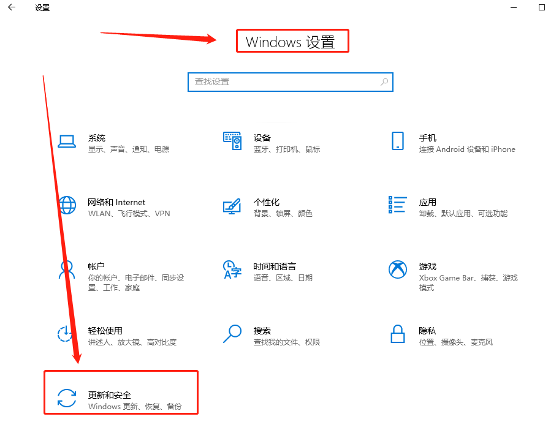Navigate back with the arrow button
559x422 pixels.
point(11,8)
